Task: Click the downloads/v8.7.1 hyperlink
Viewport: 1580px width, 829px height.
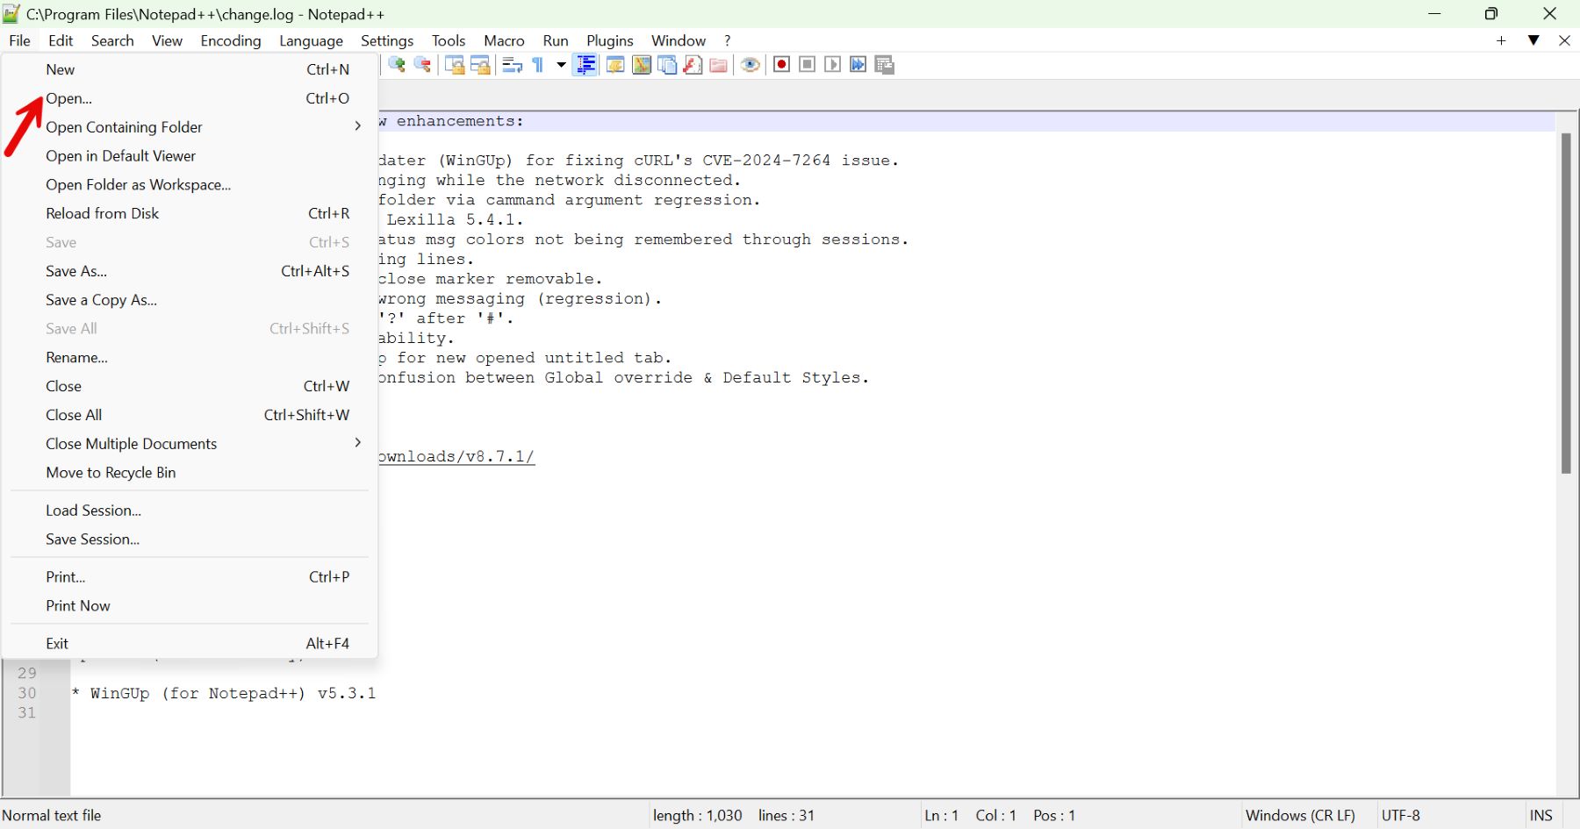Action: tap(456, 456)
